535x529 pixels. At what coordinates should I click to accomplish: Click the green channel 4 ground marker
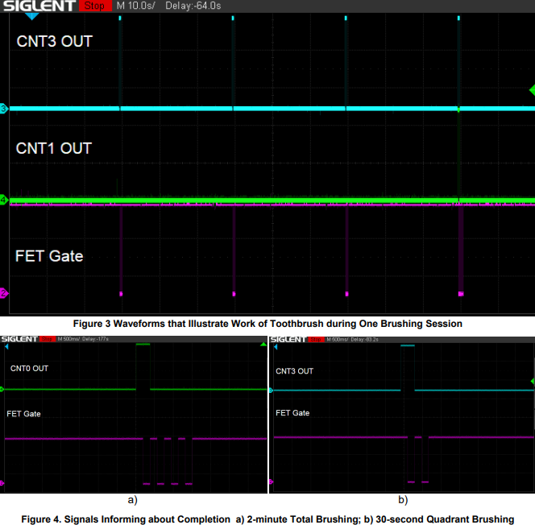(3, 199)
